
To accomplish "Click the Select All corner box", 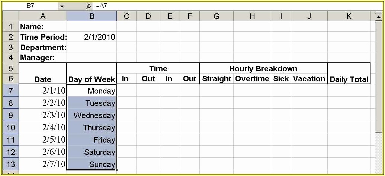I will point(10,16).
